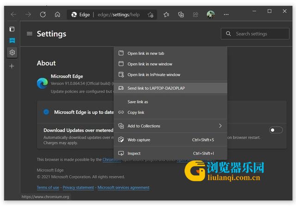Screen dimensions: 296x208
Task: Select Send link to LAPTOP-DA2OPLAP
Action: (171, 88)
